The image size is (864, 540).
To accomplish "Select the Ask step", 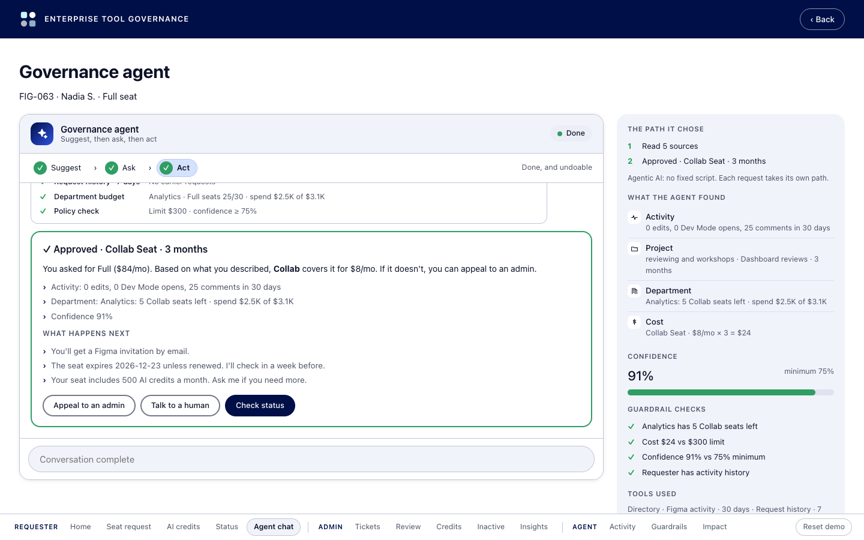I will point(121,168).
